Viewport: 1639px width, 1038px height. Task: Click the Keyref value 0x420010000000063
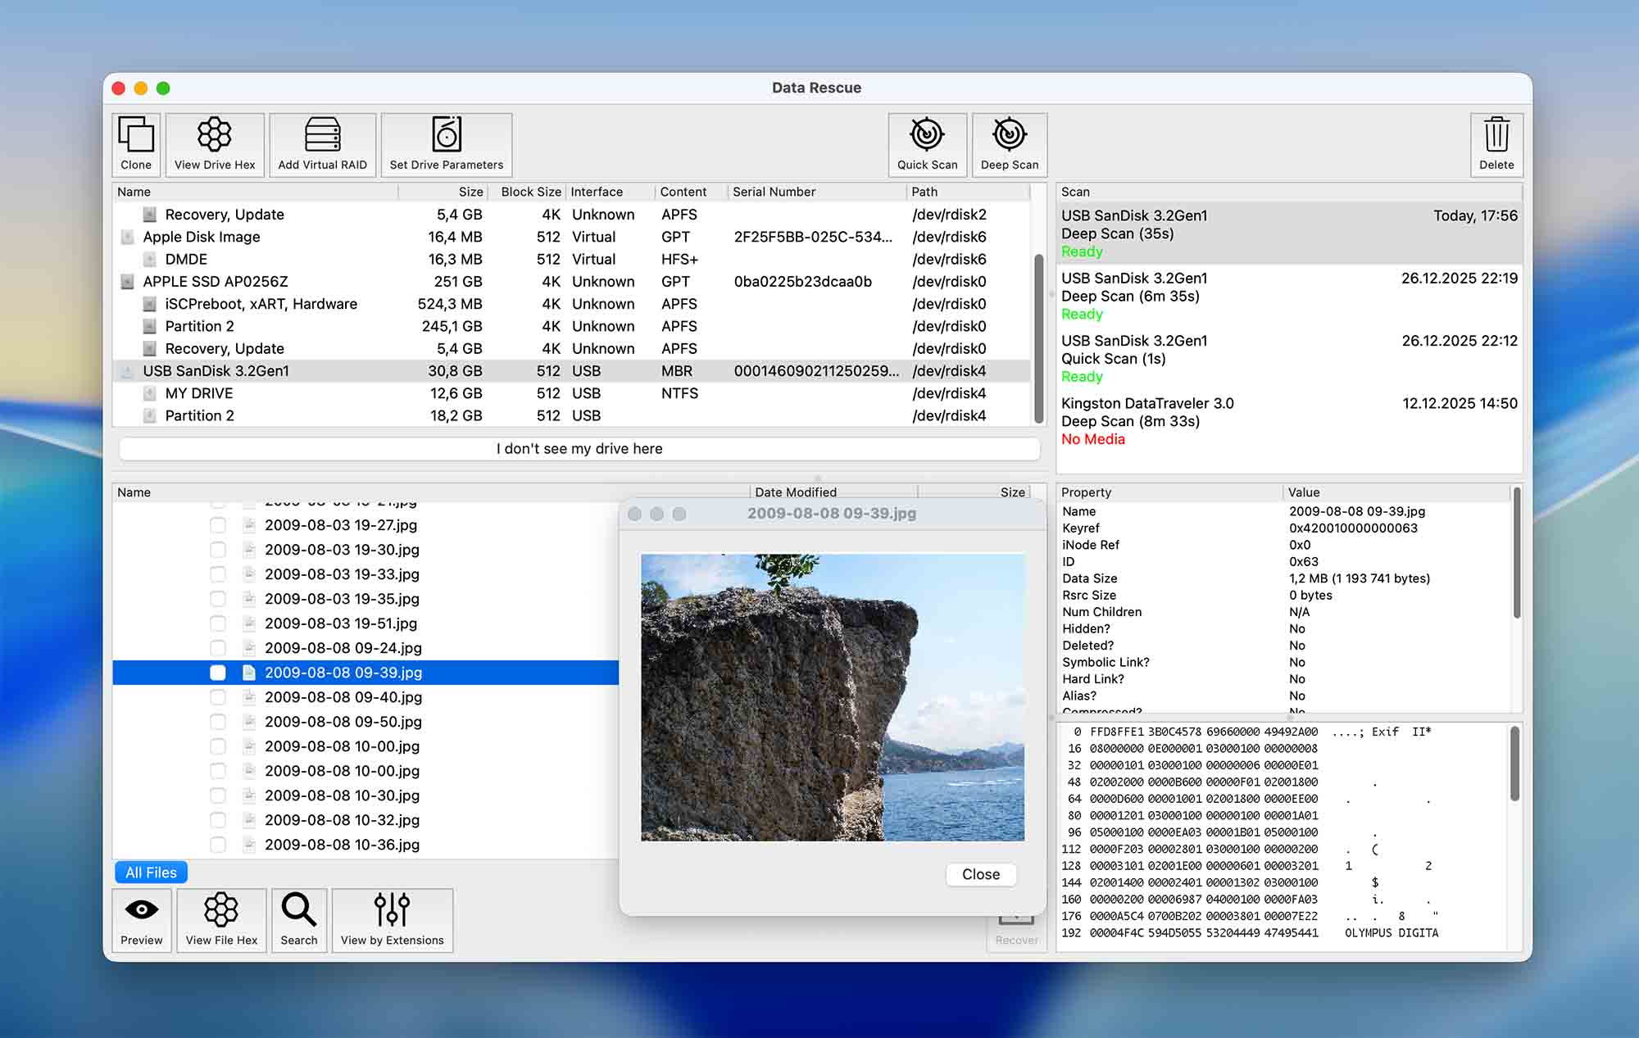pos(1353,528)
